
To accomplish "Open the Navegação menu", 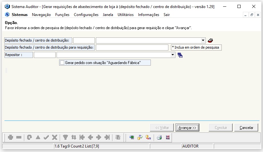I will coord(41,15).
